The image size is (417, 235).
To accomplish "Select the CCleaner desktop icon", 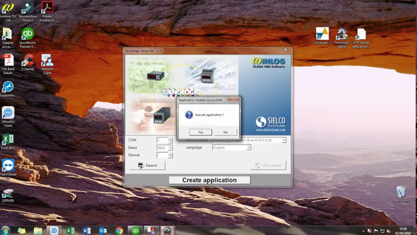I will click(28, 63).
